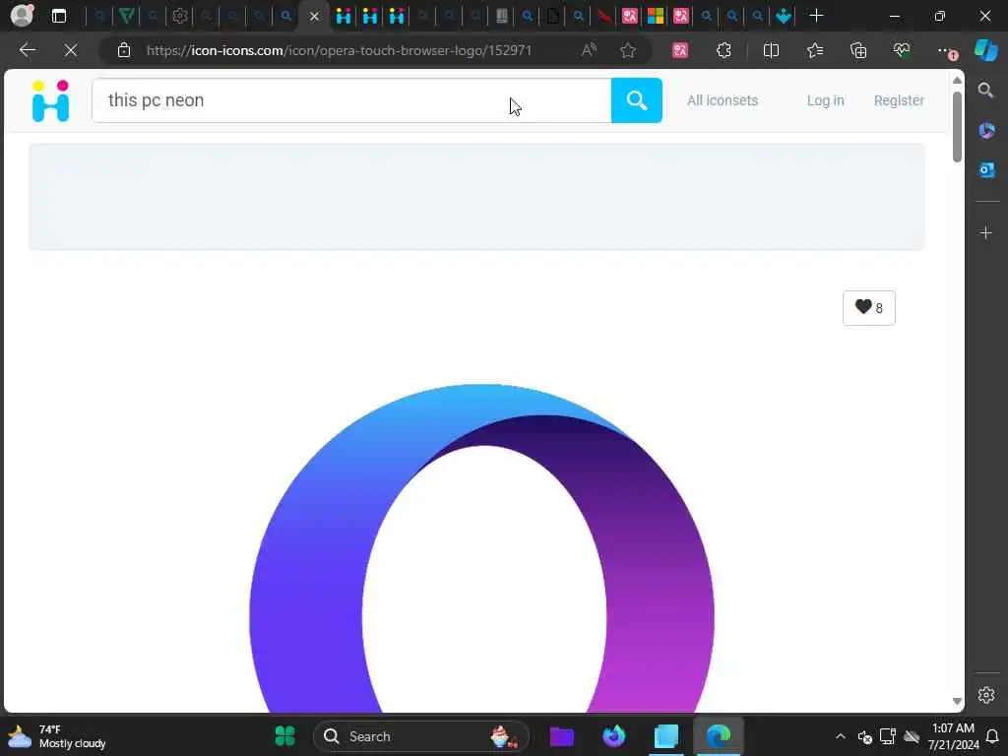The image size is (1008, 756).
Task: Switch to the Microsoft logo tab
Action: point(655,16)
